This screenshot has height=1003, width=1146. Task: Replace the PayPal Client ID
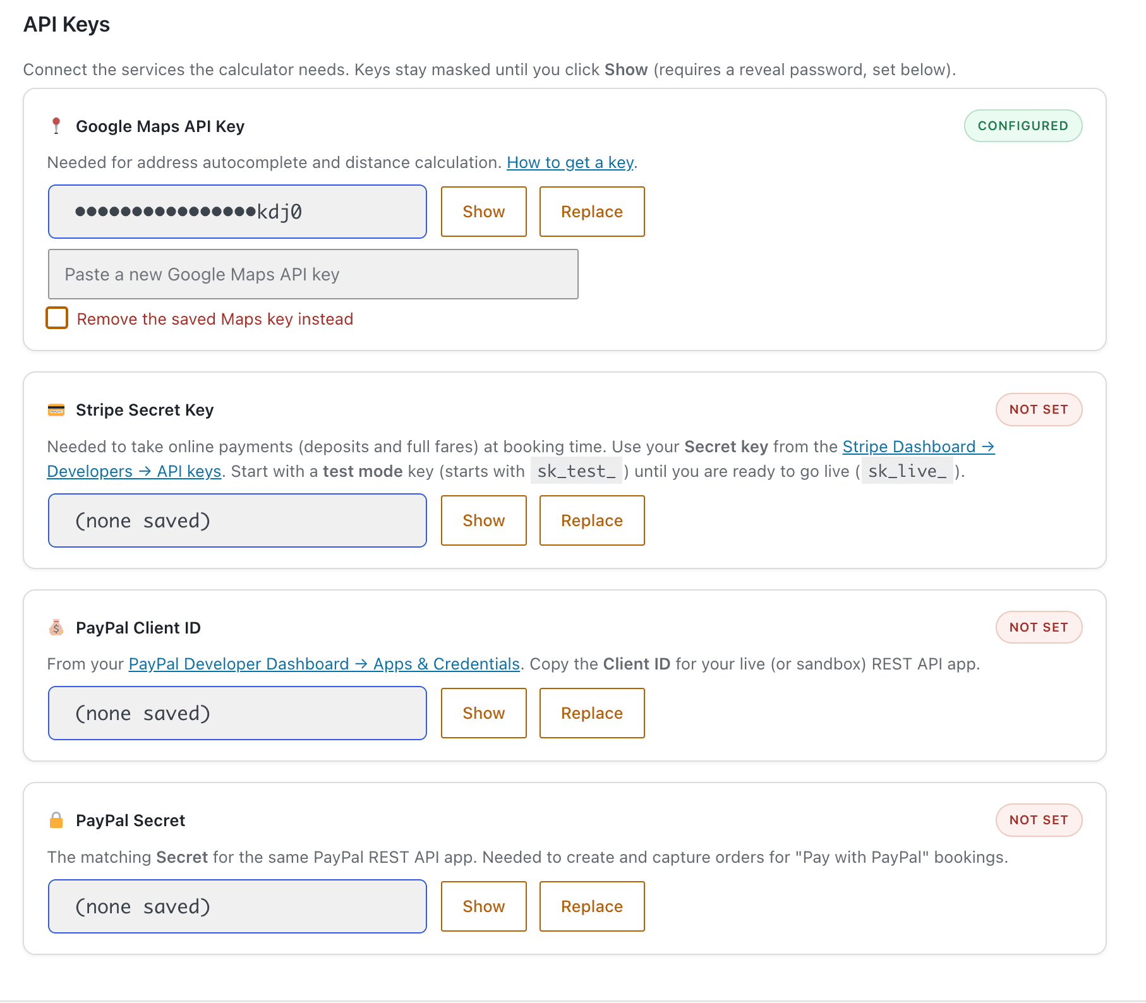click(592, 713)
